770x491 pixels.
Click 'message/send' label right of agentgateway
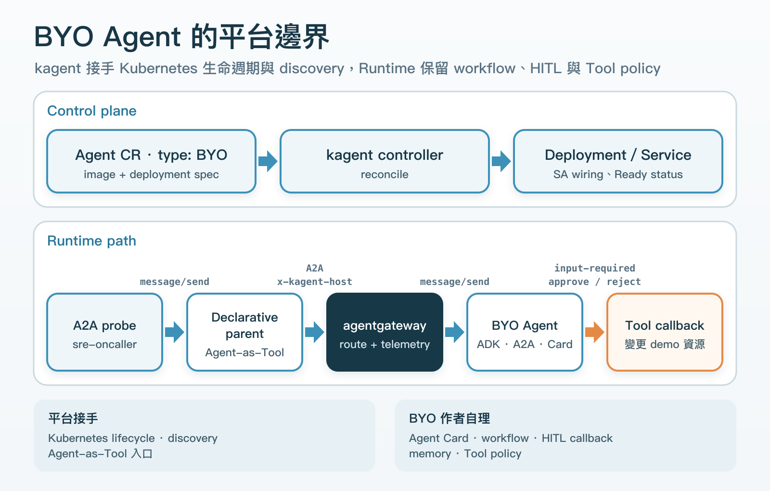tap(455, 282)
